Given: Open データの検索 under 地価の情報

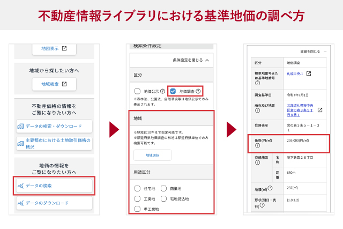Looking at the screenshot, I should 54,186.
